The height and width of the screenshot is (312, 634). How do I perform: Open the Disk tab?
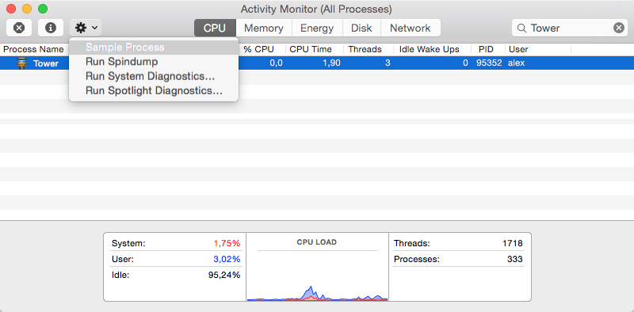(361, 28)
